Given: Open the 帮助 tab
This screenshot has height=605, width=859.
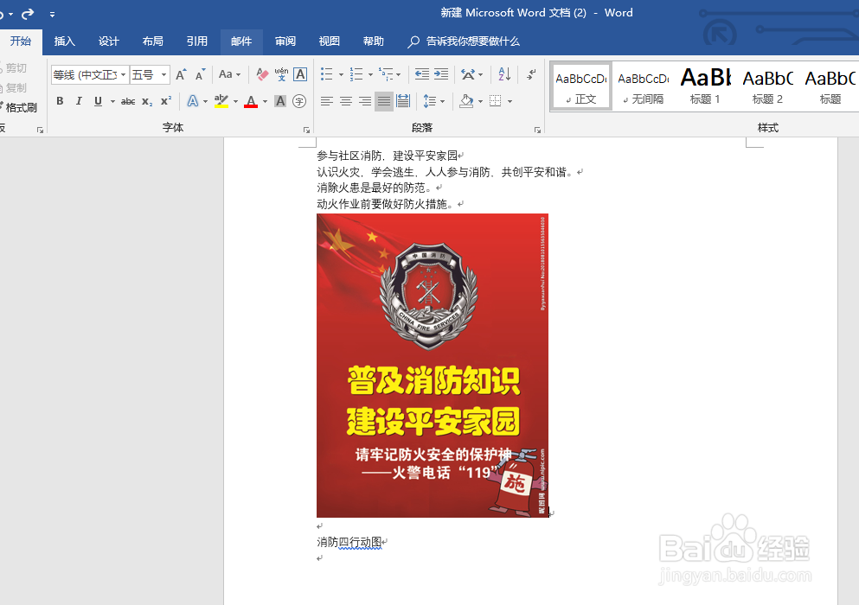Looking at the screenshot, I should [374, 41].
